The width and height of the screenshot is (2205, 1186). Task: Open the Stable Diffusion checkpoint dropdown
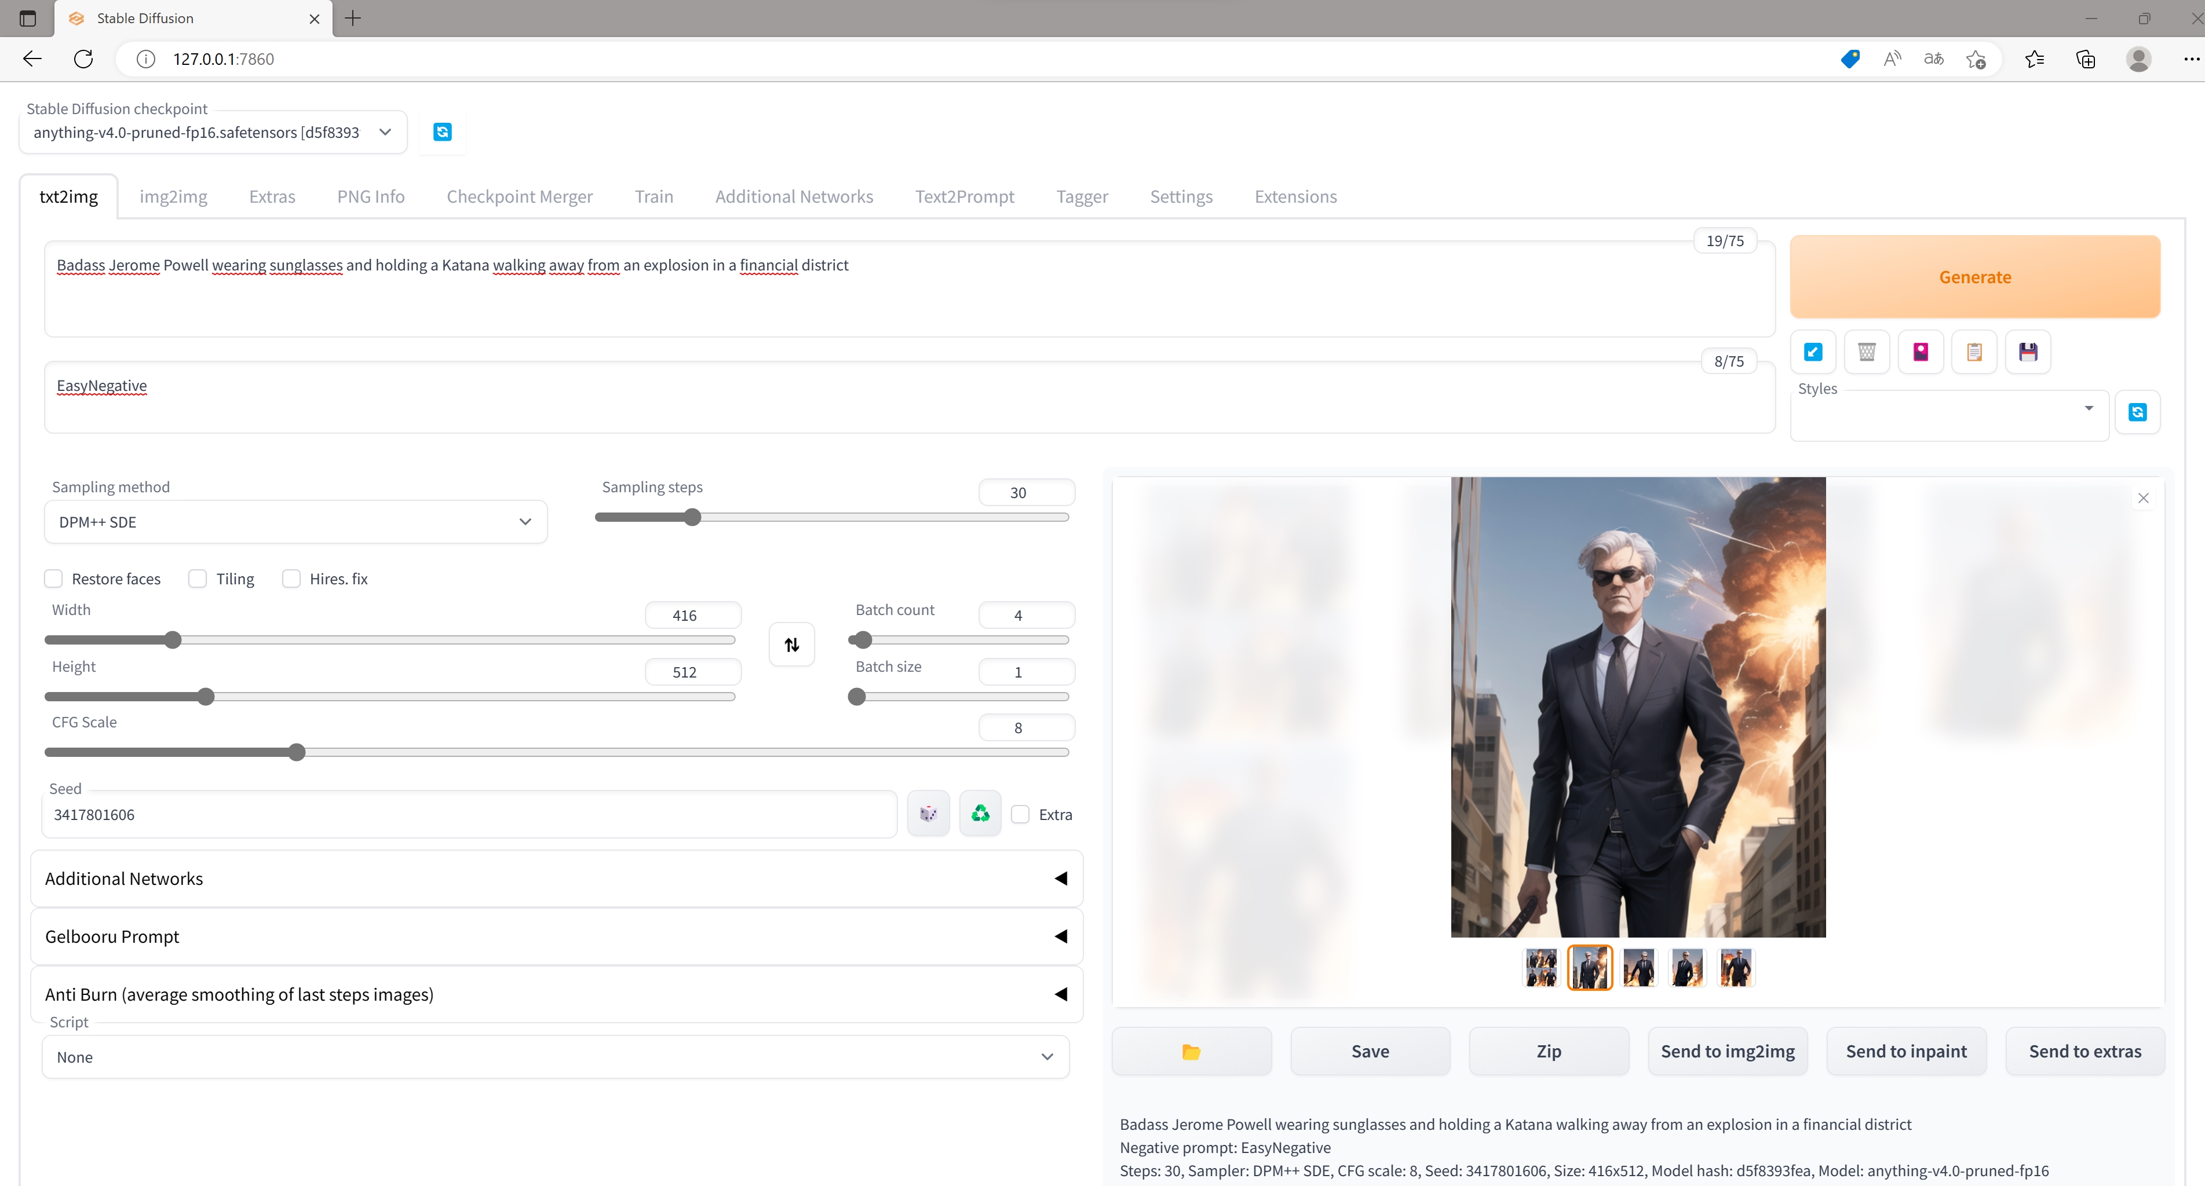pos(212,133)
